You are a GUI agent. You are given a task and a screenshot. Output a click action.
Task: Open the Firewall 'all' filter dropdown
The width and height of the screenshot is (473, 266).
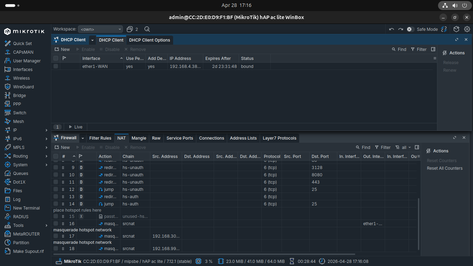[403, 147]
